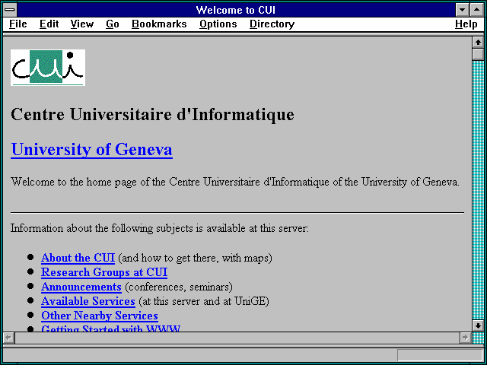Viewport: 487px width, 365px height.
Task: Click the CUI logo image
Action: (48, 68)
